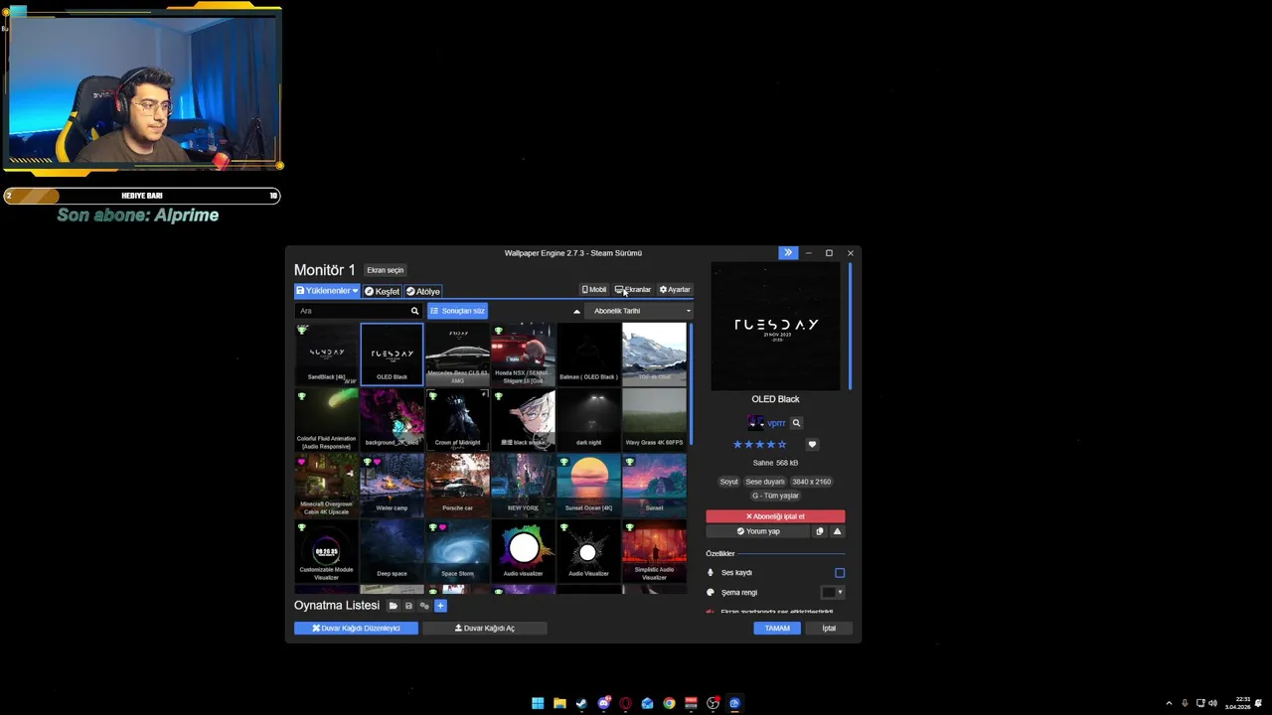This screenshot has width=1272, height=715.
Task: Open the Şema rengi color picker
Action: 833,592
